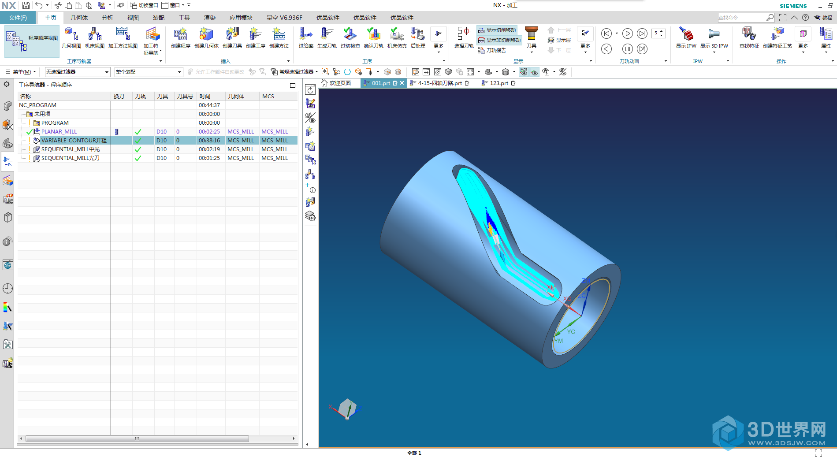837x457 pixels.
Task: Open the 无选择过滤器 selection filter dropdown
Action: click(77, 72)
